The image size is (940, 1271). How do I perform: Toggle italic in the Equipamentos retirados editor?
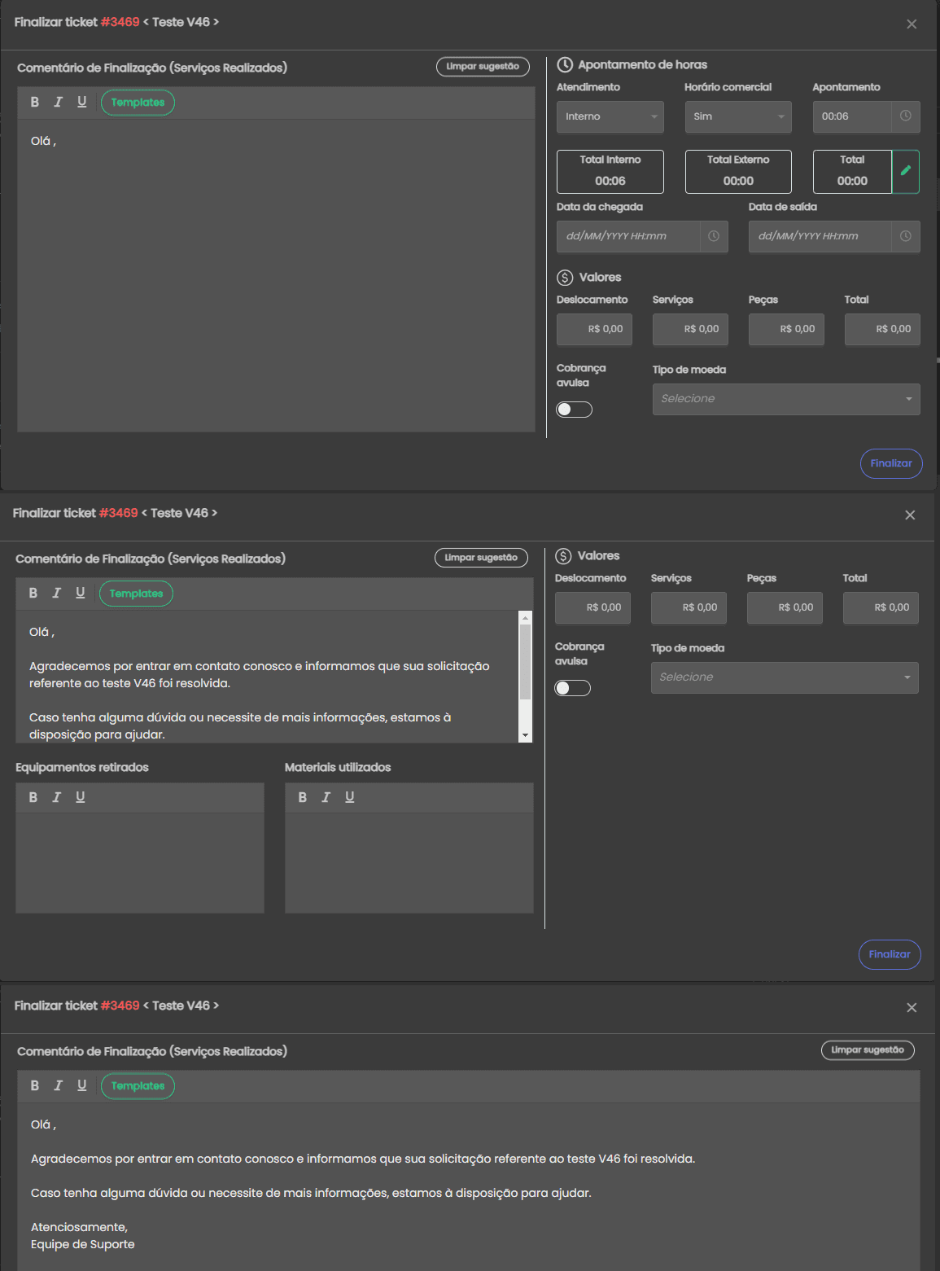pyautogui.click(x=56, y=797)
